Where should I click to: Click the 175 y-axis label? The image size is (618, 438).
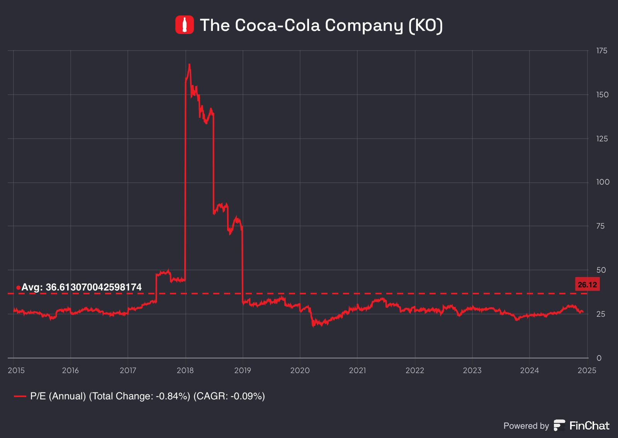(x=602, y=51)
